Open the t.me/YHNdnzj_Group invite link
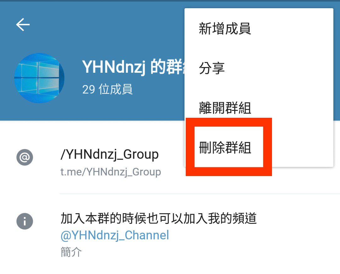The image size is (340, 274). pos(111,172)
